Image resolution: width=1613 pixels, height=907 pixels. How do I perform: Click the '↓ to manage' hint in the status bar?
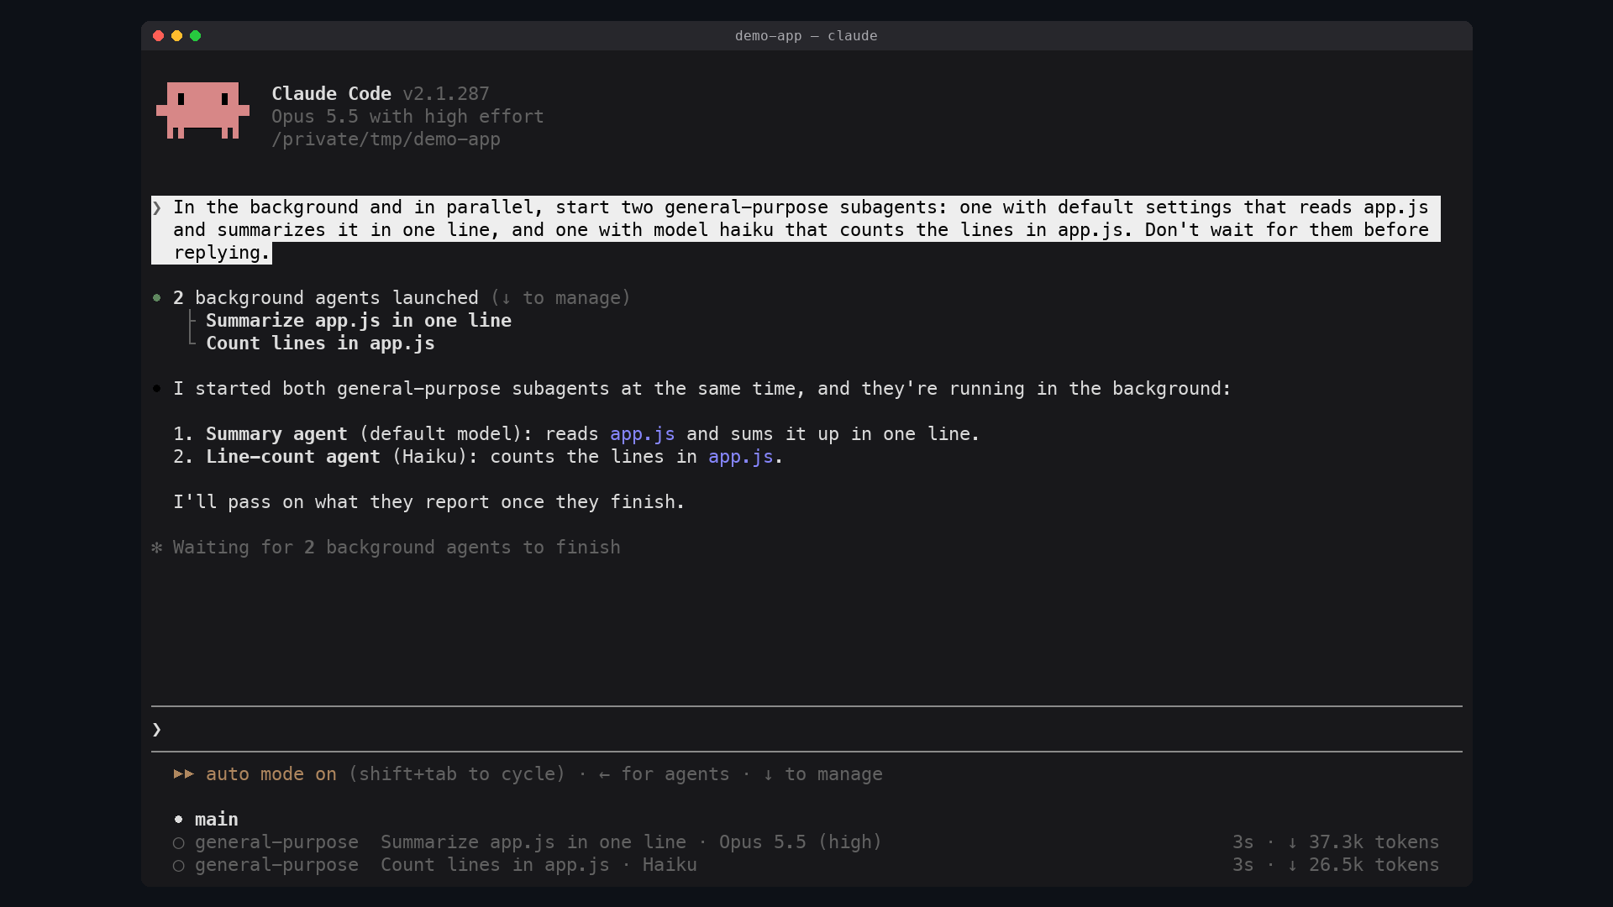coord(822,774)
